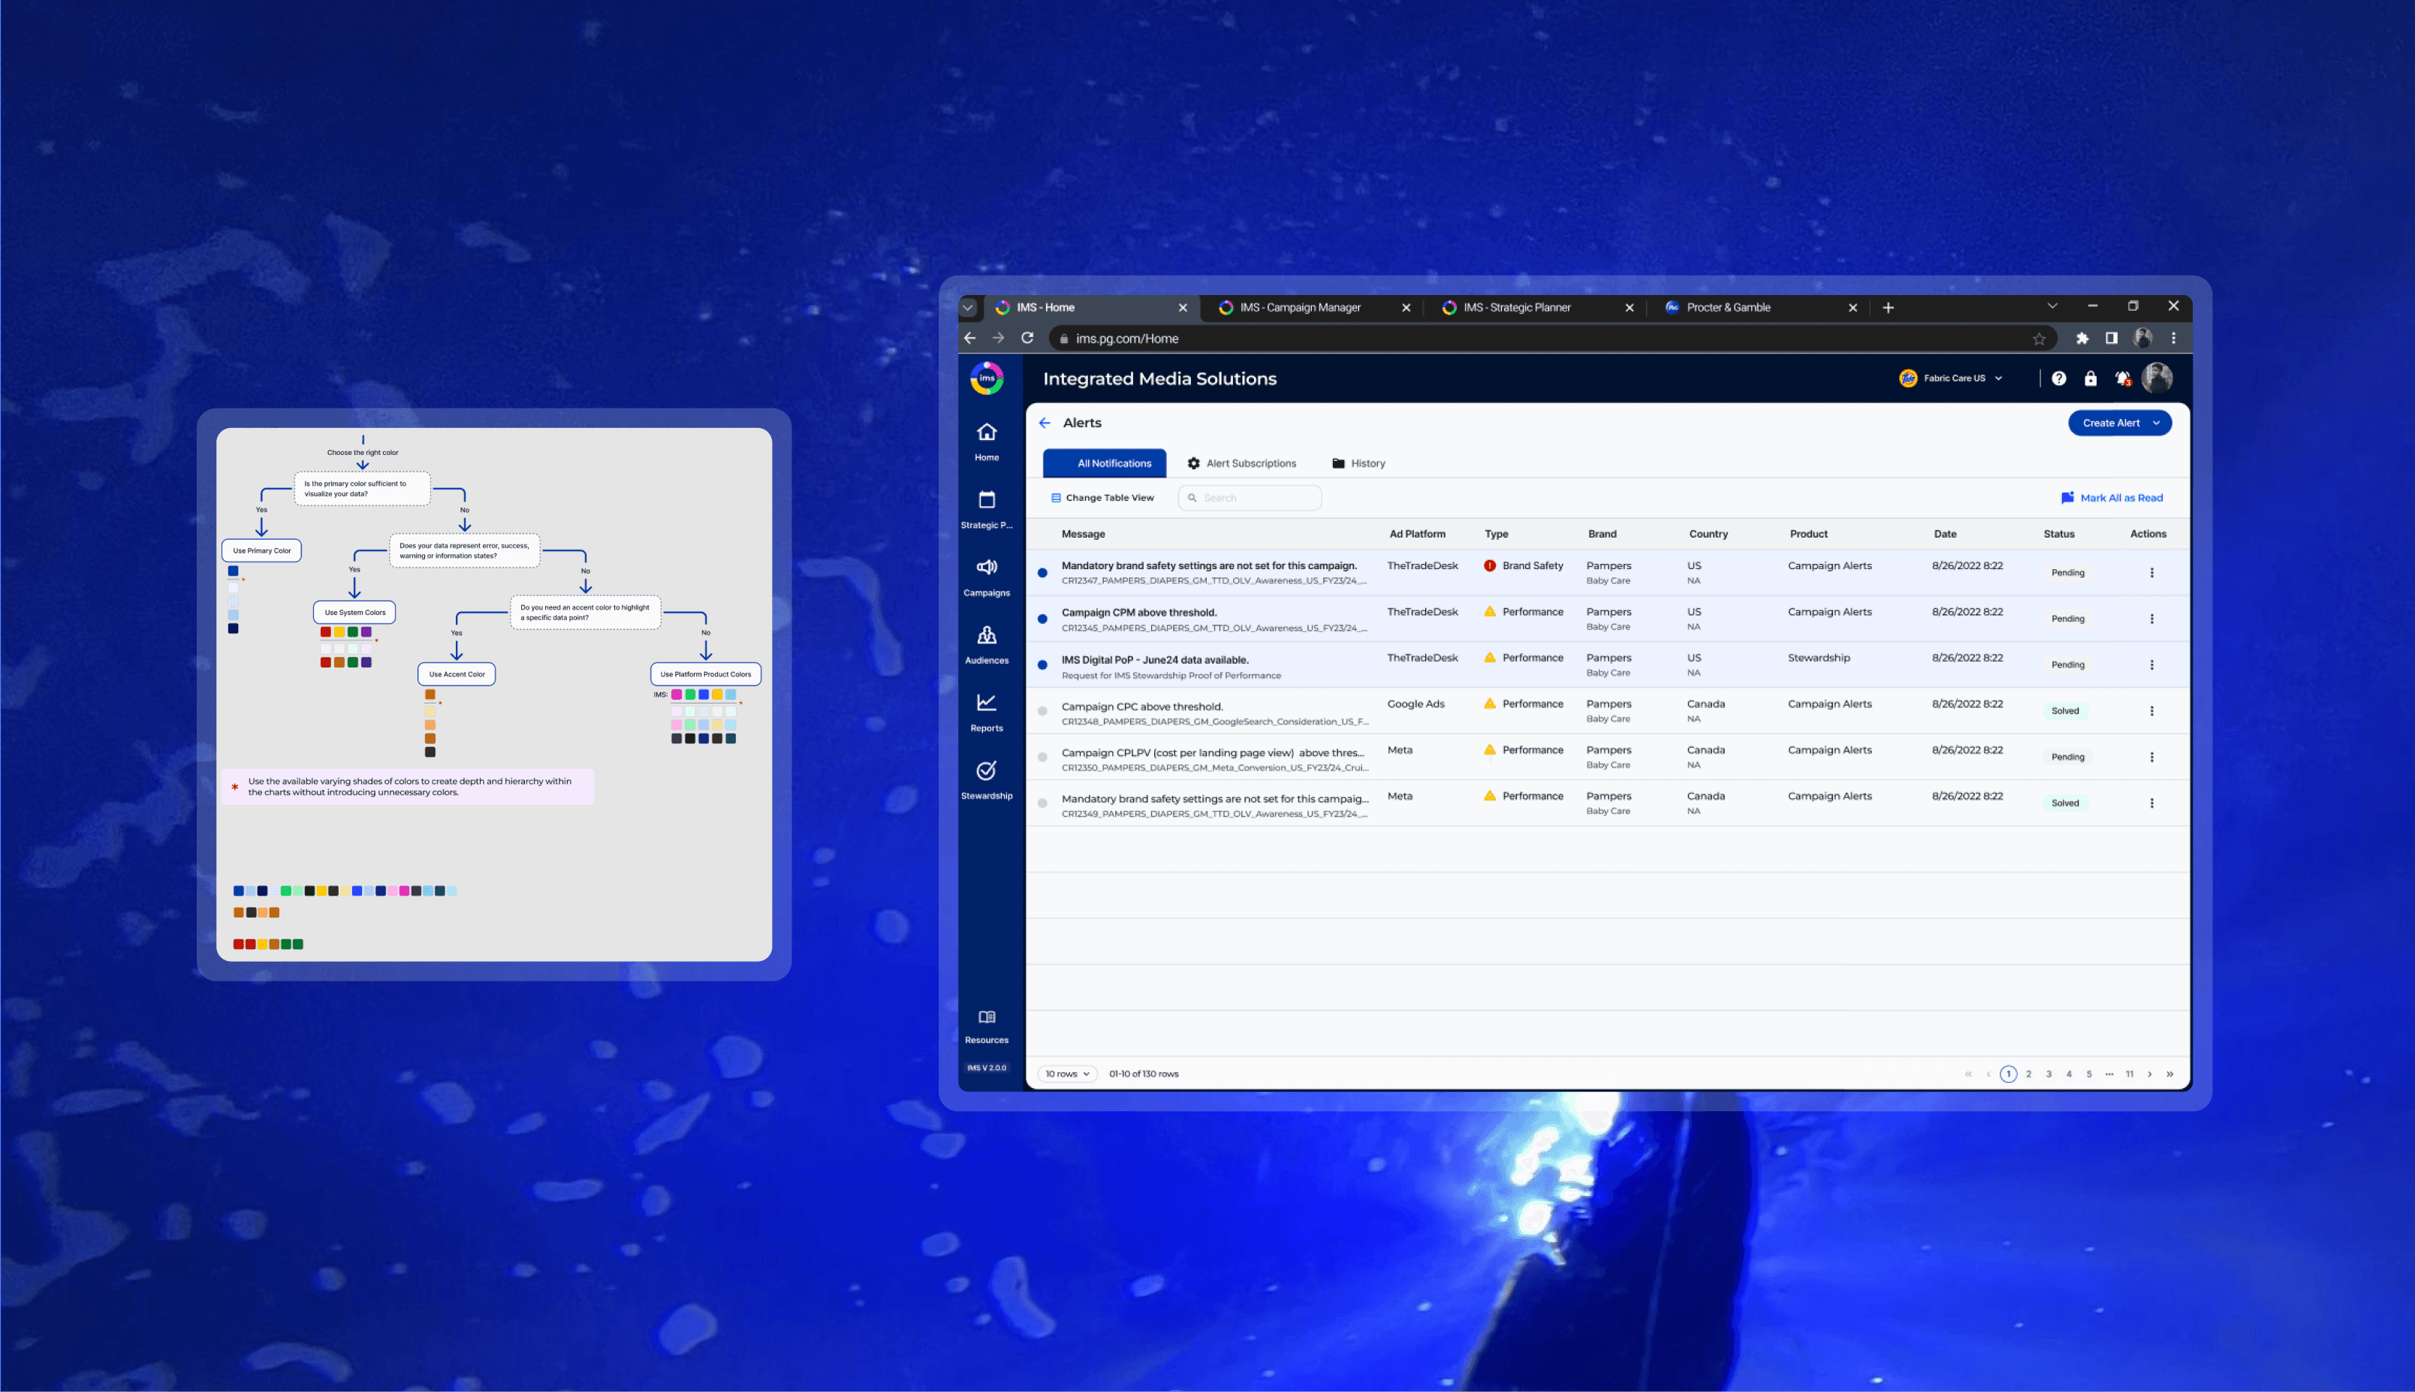The image size is (2415, 1392).
Task: Toggle read dot for IMS Digital PoP alert
Action: click(1042, 664)
